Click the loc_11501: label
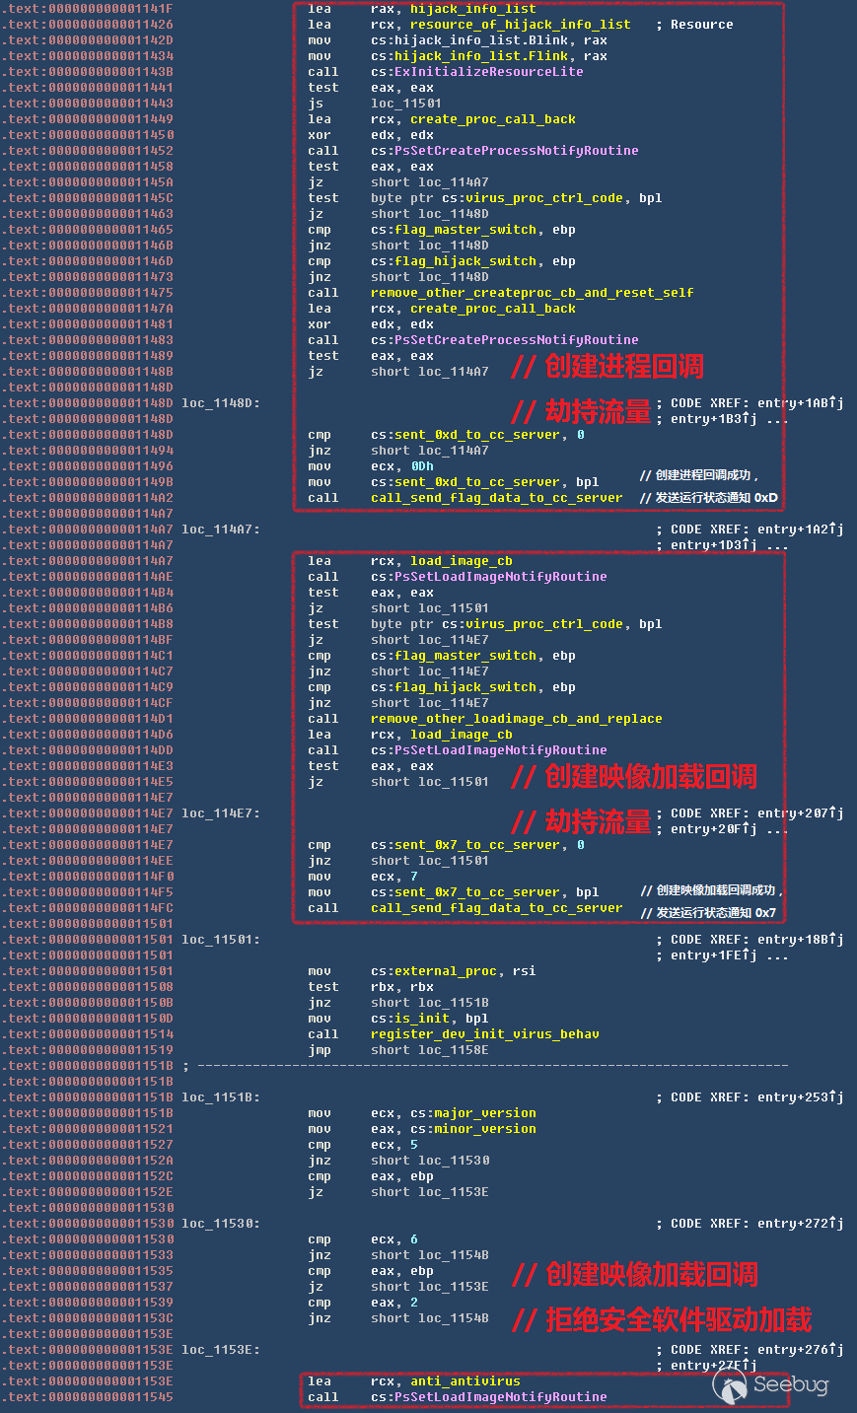 (221, 940)
